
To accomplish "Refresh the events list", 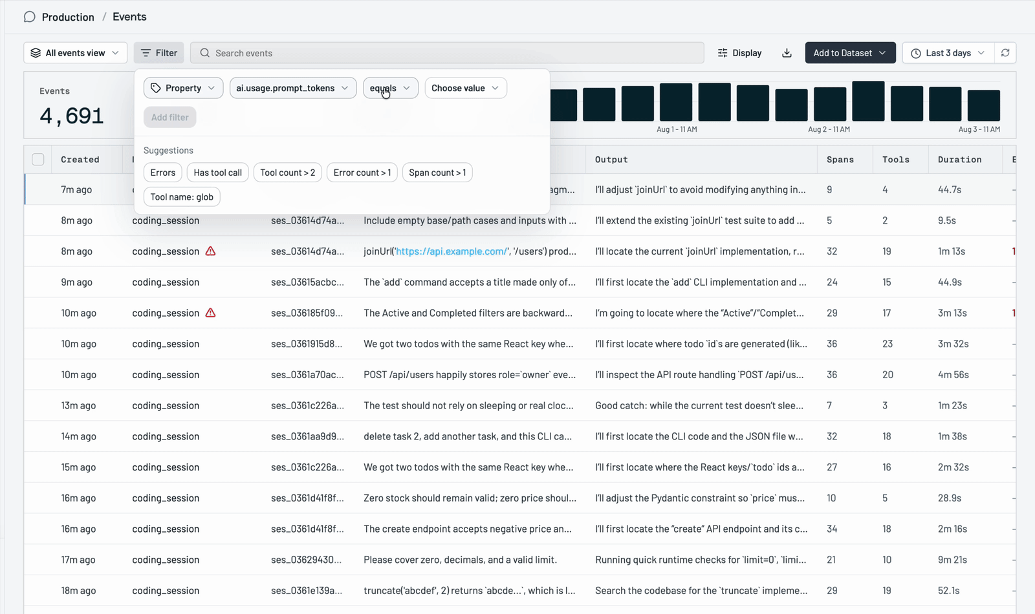I will point(1005,53).
